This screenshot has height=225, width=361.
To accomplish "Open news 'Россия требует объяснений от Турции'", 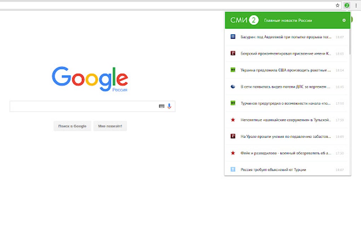I will [273, 170].
